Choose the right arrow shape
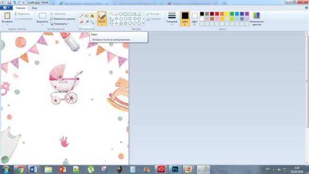This screenshot has height=174, width=309. pyautogui.click(x=130, y=19)
